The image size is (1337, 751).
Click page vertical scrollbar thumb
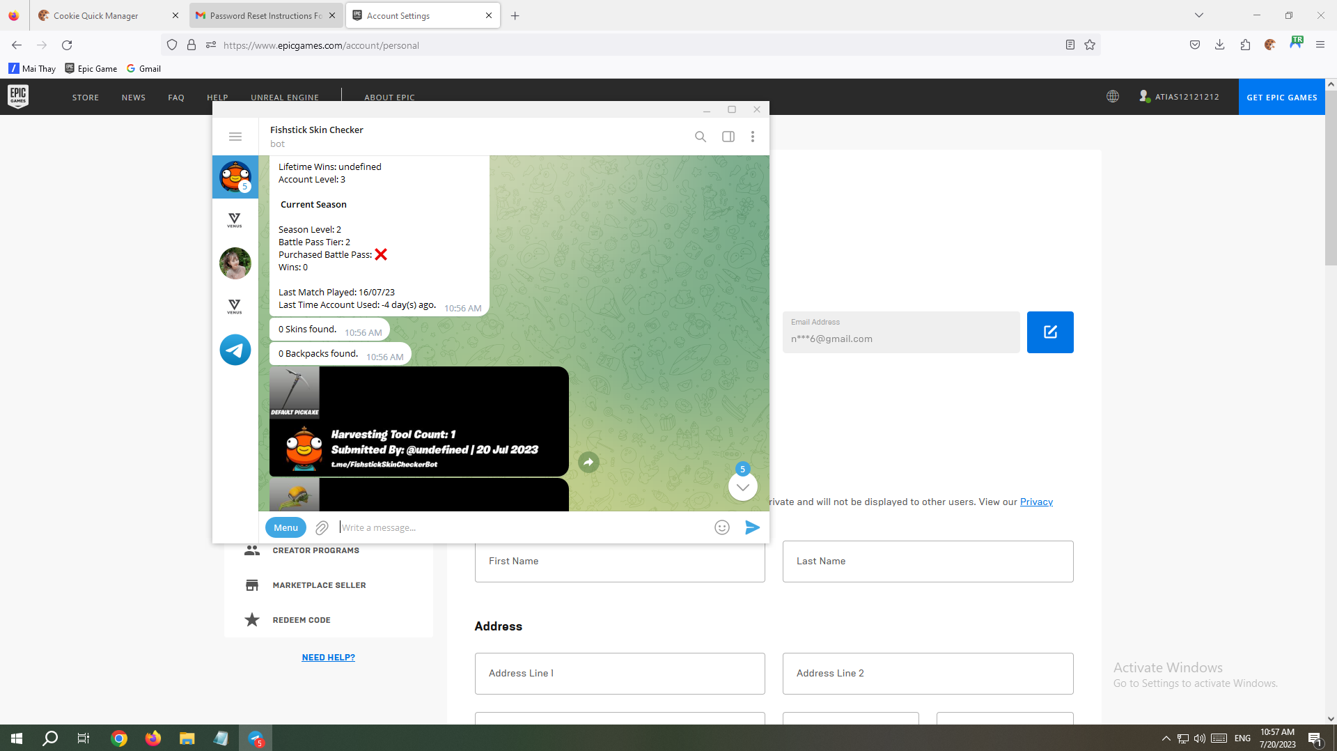pyautogui.click(x=1331, y=178)
